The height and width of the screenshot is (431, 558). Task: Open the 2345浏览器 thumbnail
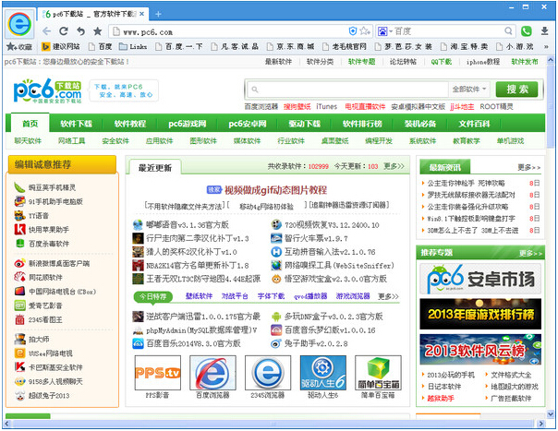[x=268, y=374]
